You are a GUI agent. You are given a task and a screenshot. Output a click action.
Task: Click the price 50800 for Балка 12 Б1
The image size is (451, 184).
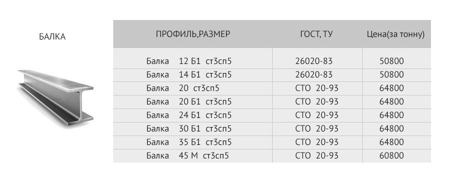[x=392, y=61]
